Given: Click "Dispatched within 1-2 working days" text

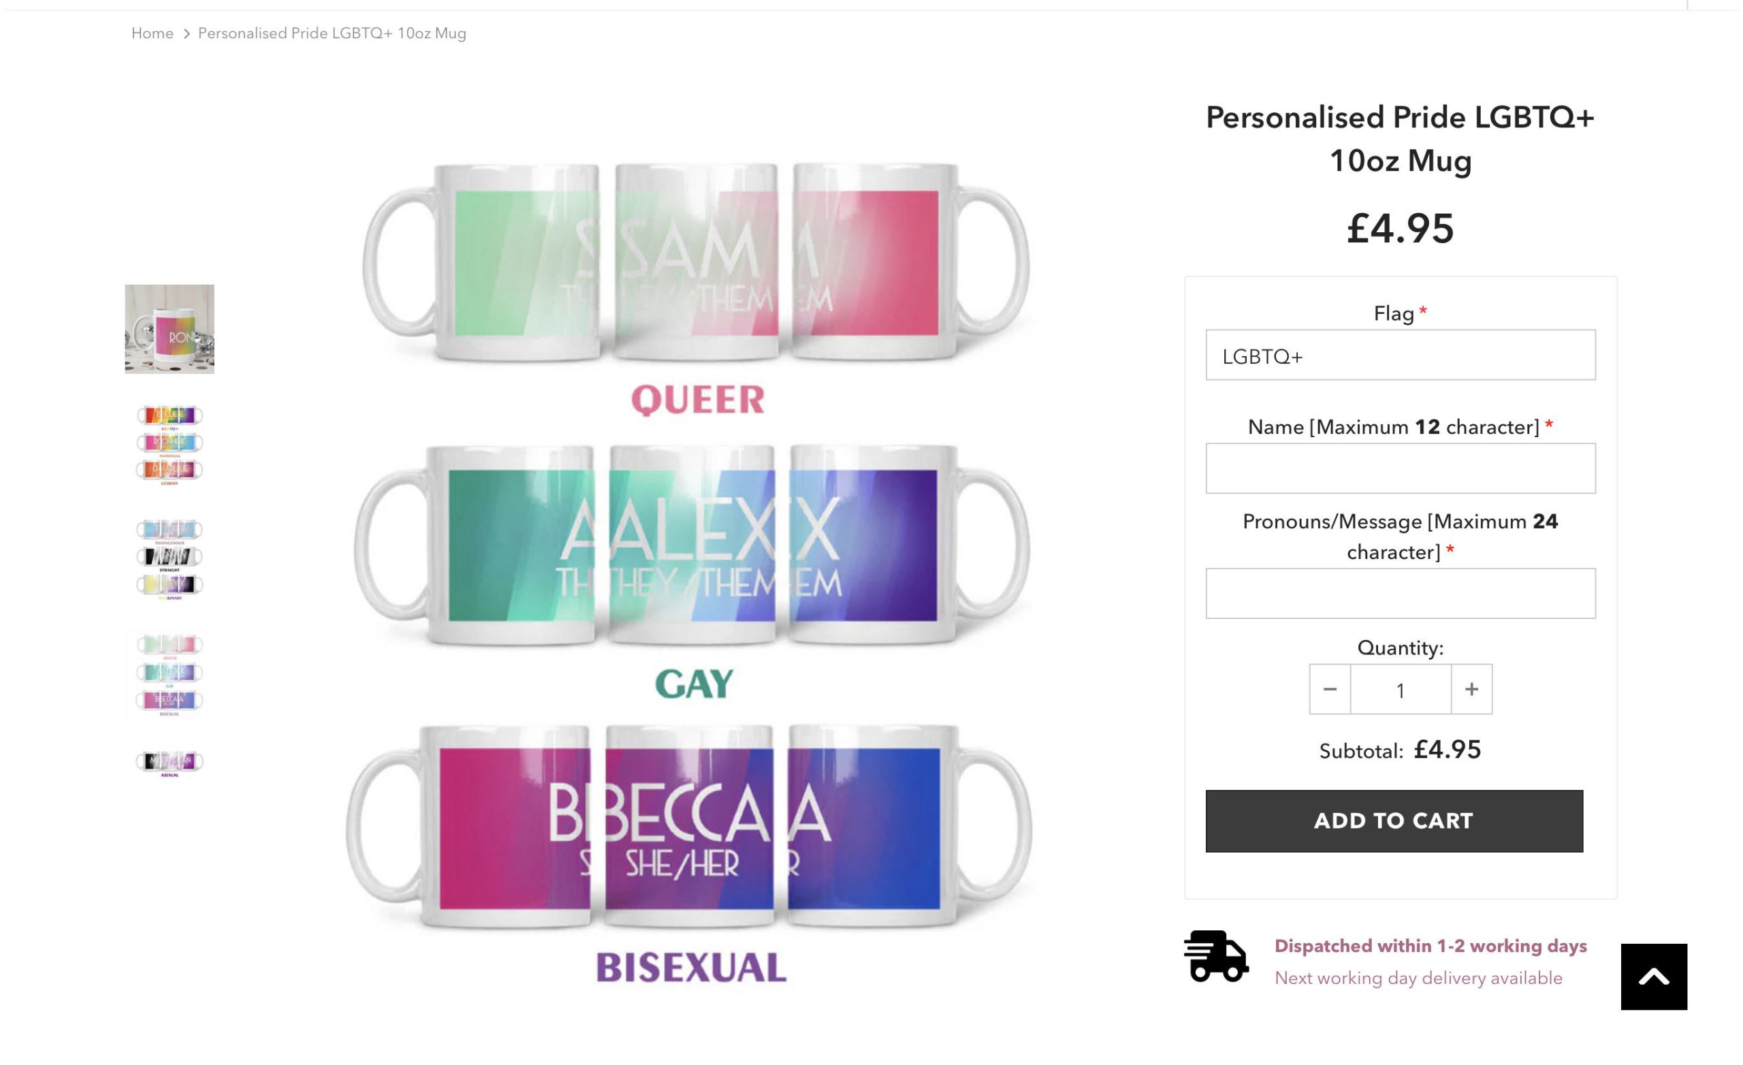Looking at the screenshot, I should (x=1430, y=946).
